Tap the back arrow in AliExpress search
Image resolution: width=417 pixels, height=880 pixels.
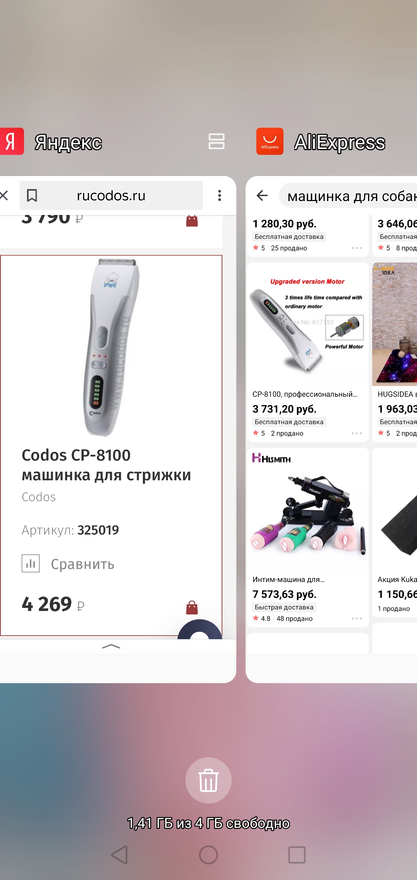262,195
